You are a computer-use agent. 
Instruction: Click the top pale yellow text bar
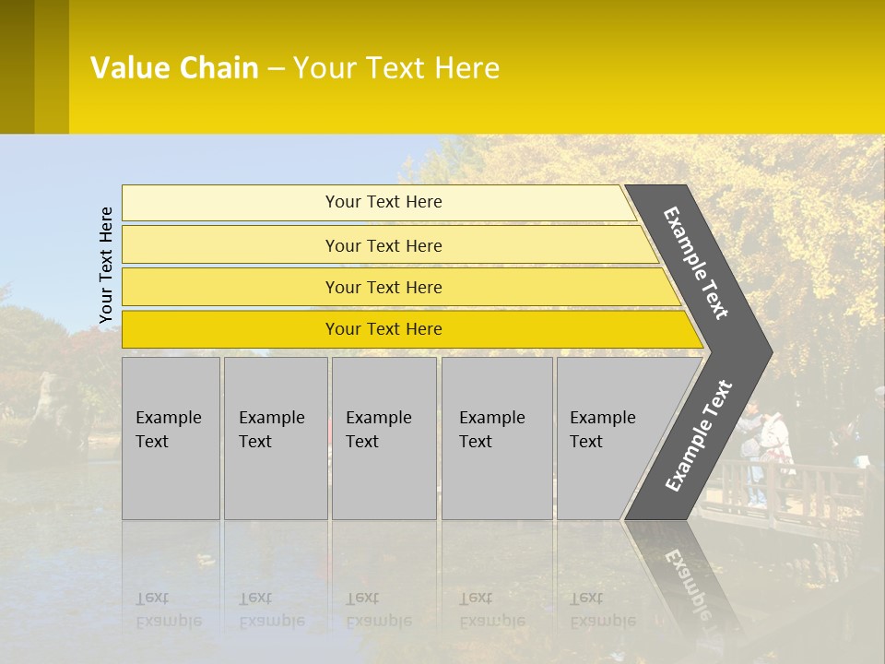click(x=378, y=202)
